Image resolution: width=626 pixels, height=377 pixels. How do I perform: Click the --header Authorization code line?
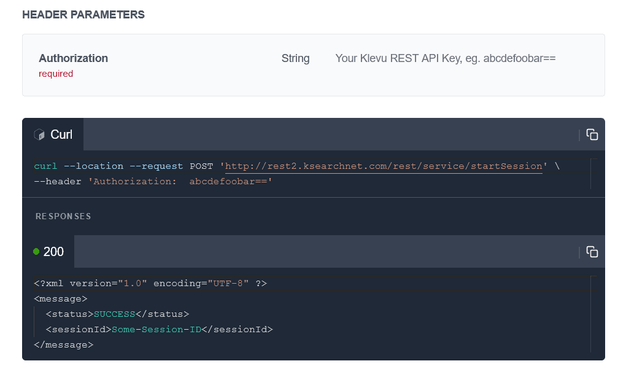[153, 182]
